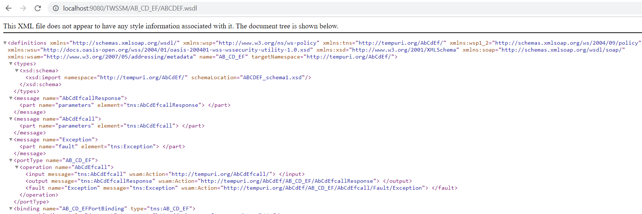Collapse the types element

coord(11,64)
